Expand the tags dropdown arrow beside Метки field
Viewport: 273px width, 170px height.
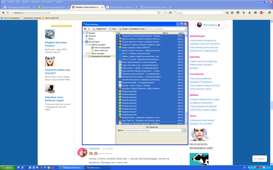click(184, 130)
